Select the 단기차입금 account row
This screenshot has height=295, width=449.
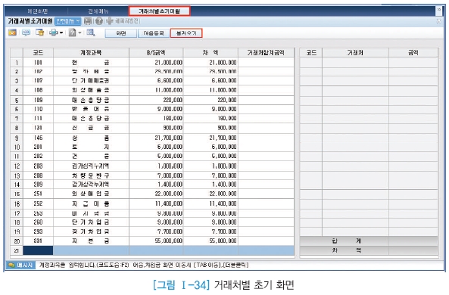coord(152,222)
